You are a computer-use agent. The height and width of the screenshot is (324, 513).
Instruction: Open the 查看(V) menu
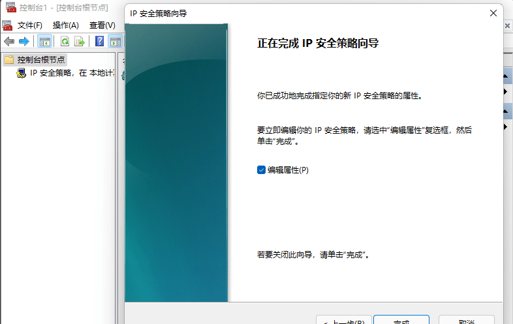pos(102,25)
